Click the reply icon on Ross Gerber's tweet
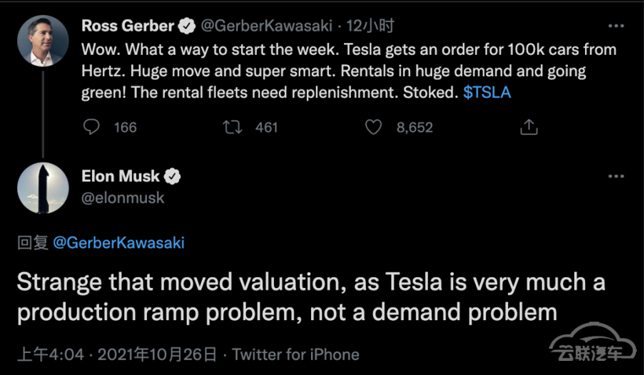644x375 pixels. pos(91,127)
